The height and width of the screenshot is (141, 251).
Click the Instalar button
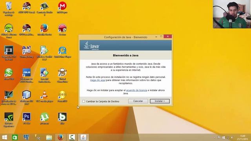click(160, 101)
